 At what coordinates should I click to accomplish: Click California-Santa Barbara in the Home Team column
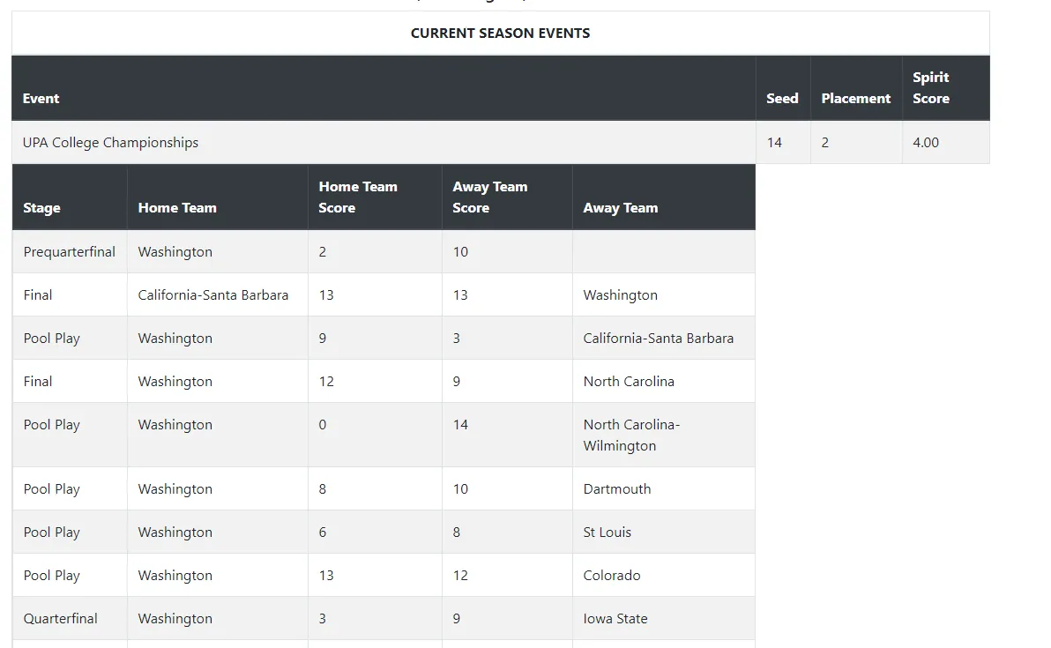coord(213,295)
